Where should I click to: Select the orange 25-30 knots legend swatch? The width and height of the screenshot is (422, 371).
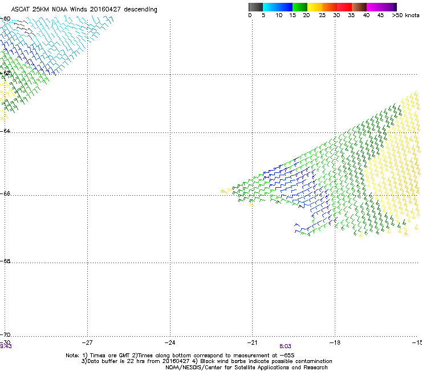coord(330,7)
